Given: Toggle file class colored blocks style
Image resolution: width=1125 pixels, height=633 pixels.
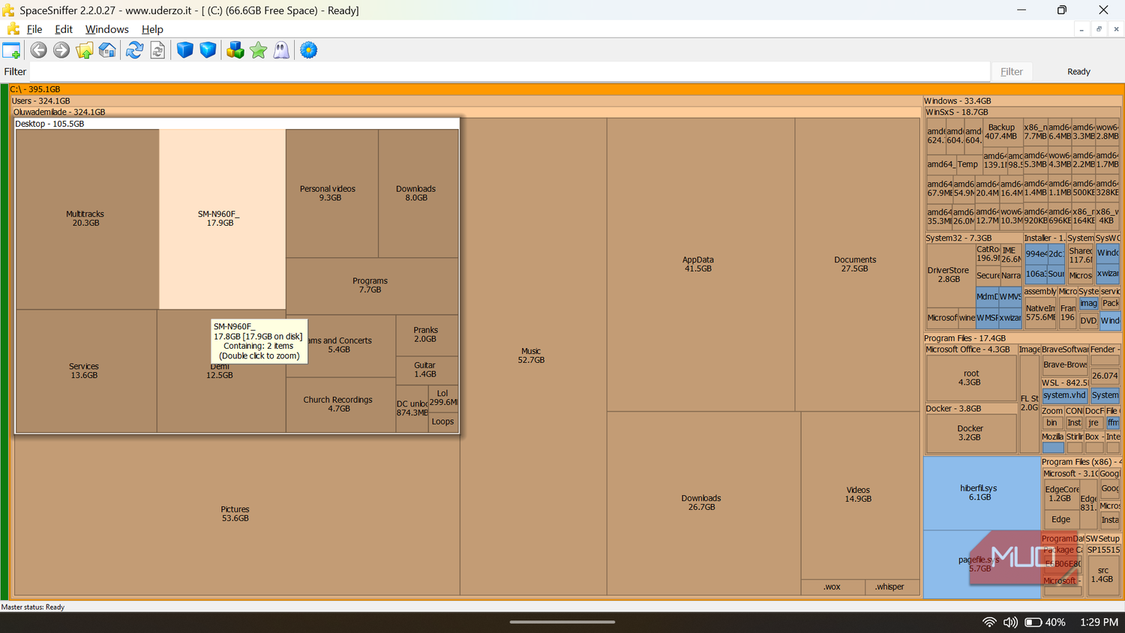Looking at the screenshot, I should click(x=235, y=50).
